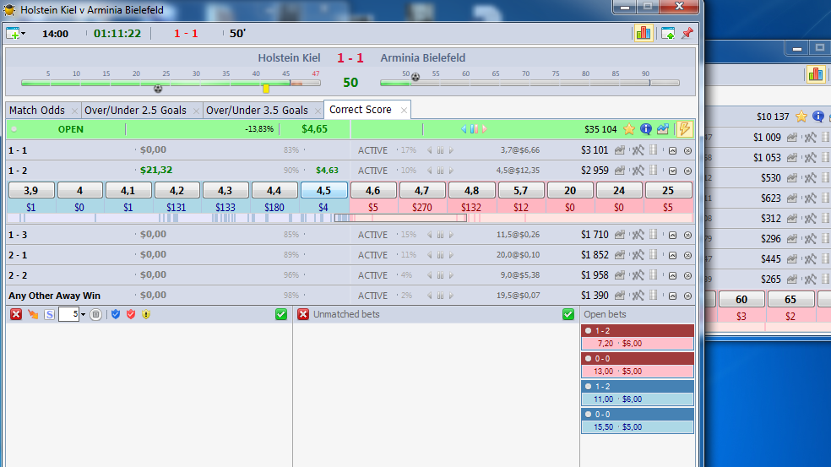Click the red shield icon
Screen dimensions: 831x467
131,314
